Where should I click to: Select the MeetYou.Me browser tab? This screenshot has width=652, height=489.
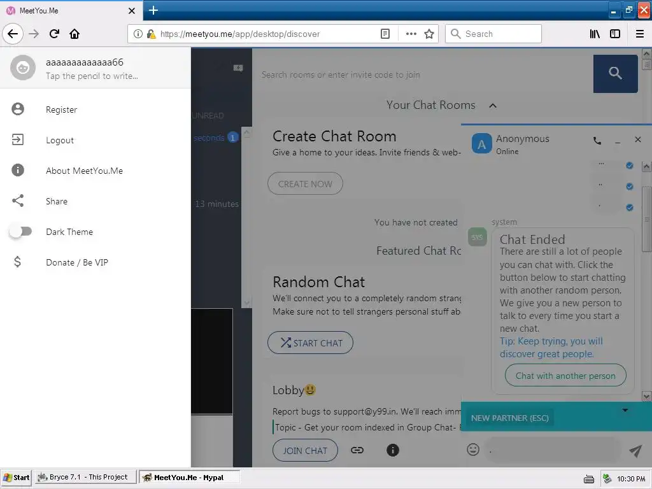pyautogui.click(x=71, y=11)
